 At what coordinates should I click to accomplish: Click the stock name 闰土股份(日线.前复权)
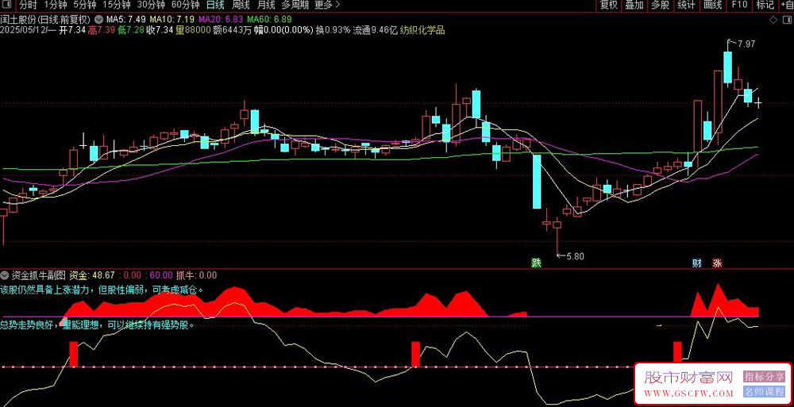45,19
